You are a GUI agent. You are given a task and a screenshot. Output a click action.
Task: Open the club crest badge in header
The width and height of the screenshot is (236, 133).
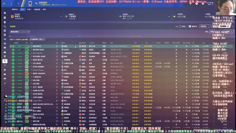30,3
